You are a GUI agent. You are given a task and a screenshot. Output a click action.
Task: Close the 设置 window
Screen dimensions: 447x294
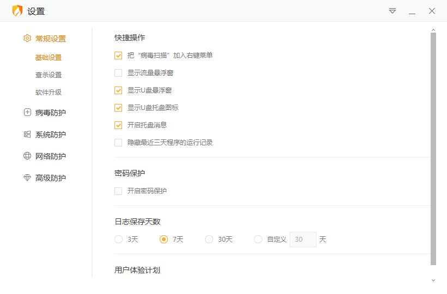(432, 11)
